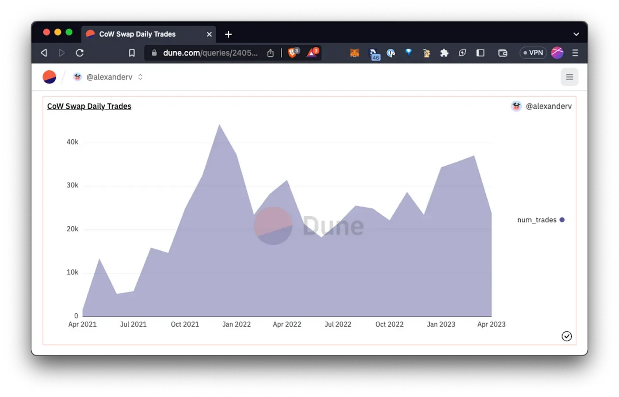
Task: Open the Brave browser hamburger menu
Action: pos(575,53)
